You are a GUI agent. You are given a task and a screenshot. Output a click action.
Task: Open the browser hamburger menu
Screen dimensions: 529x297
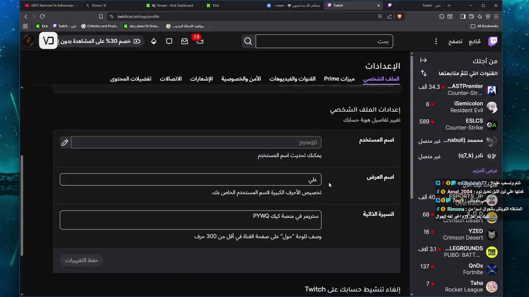[x=496, y=16]
